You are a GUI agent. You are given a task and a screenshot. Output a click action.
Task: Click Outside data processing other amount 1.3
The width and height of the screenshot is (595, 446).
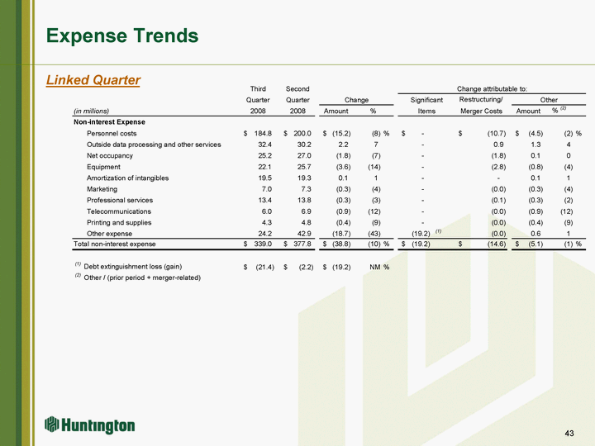[535, 145]
